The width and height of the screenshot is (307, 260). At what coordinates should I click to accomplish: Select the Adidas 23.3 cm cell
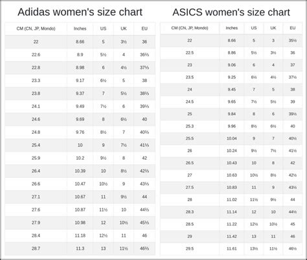(36, 80)
